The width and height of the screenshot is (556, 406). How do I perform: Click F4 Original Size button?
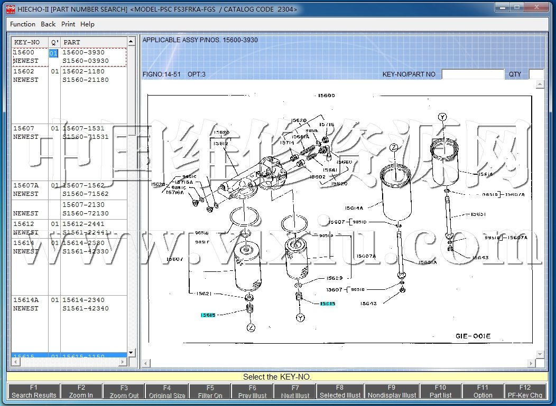tap(166, 391)
